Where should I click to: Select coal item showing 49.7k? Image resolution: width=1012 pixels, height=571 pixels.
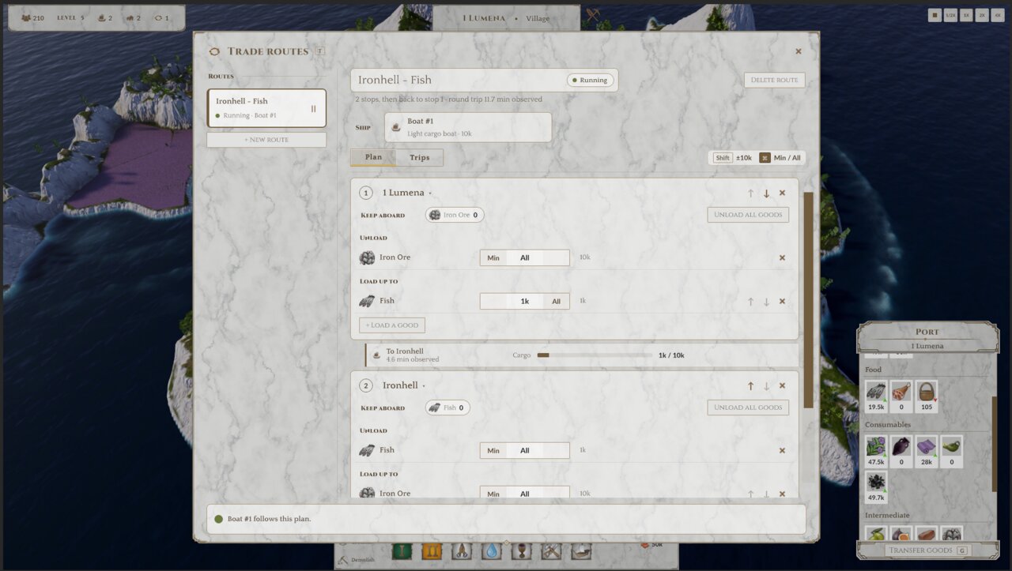pyautogui.click(x=876, y=487)
